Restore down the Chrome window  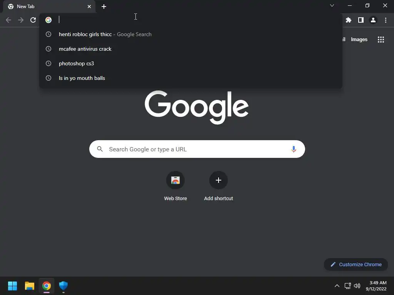point(367,5)
